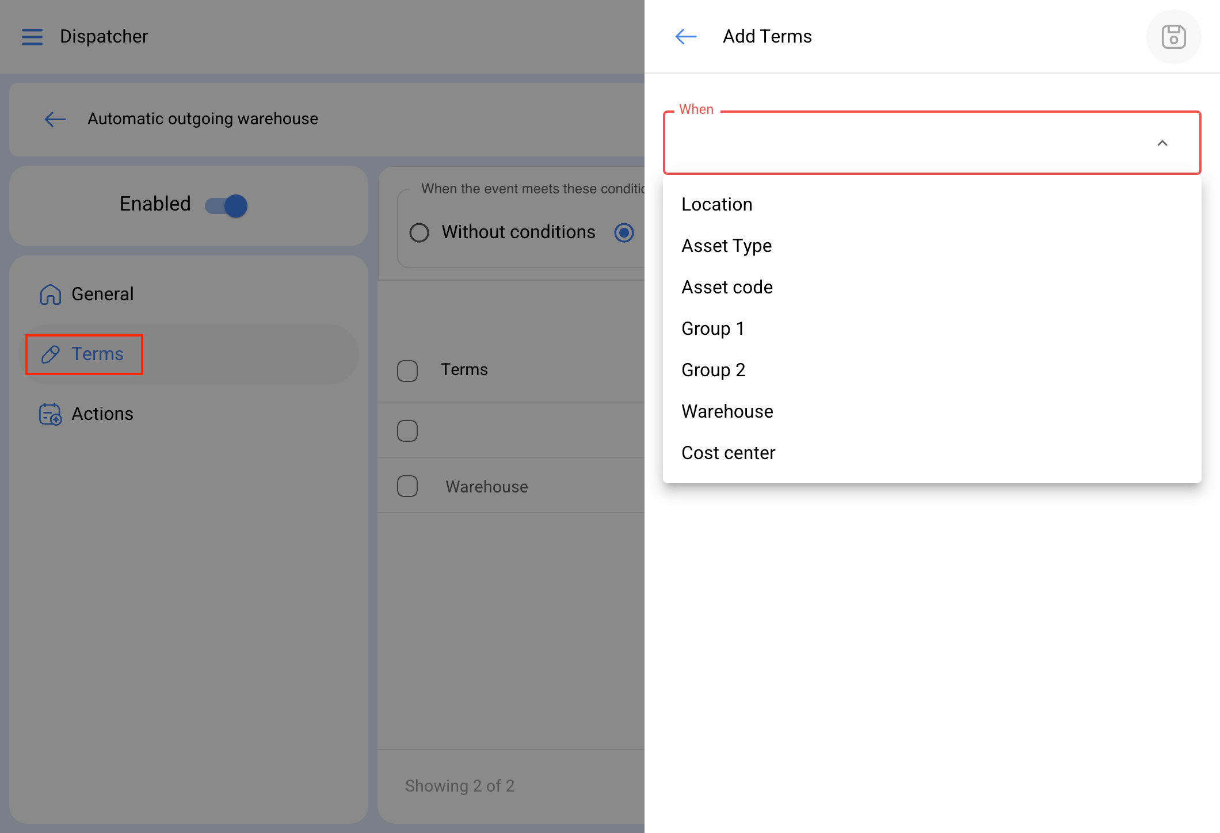Choose Group 1 from the When list

[932, 329]
